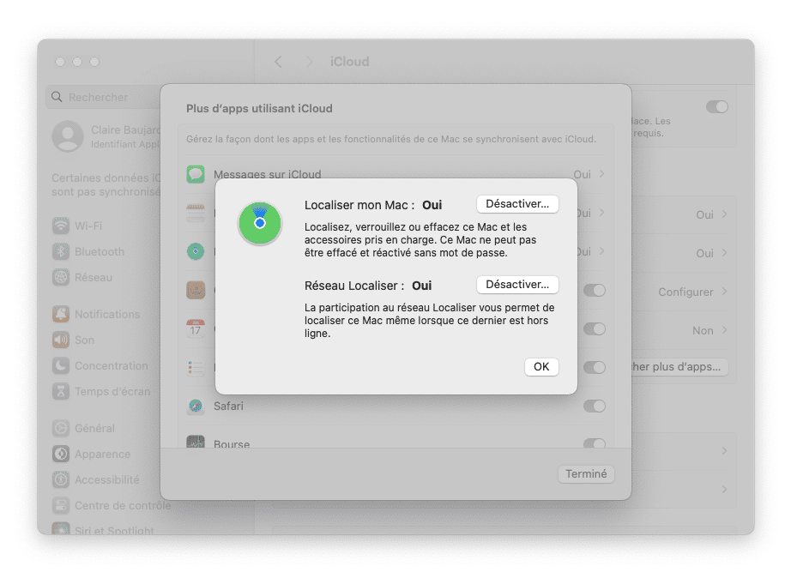Open Notifications via its bell icon

pos(61,314)
